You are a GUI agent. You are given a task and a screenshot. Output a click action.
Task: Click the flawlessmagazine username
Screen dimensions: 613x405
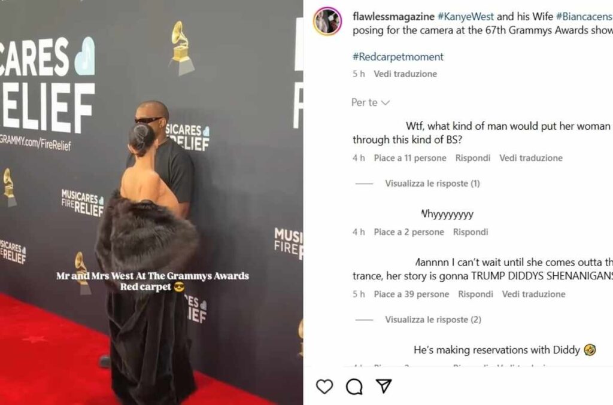[393, 16]
